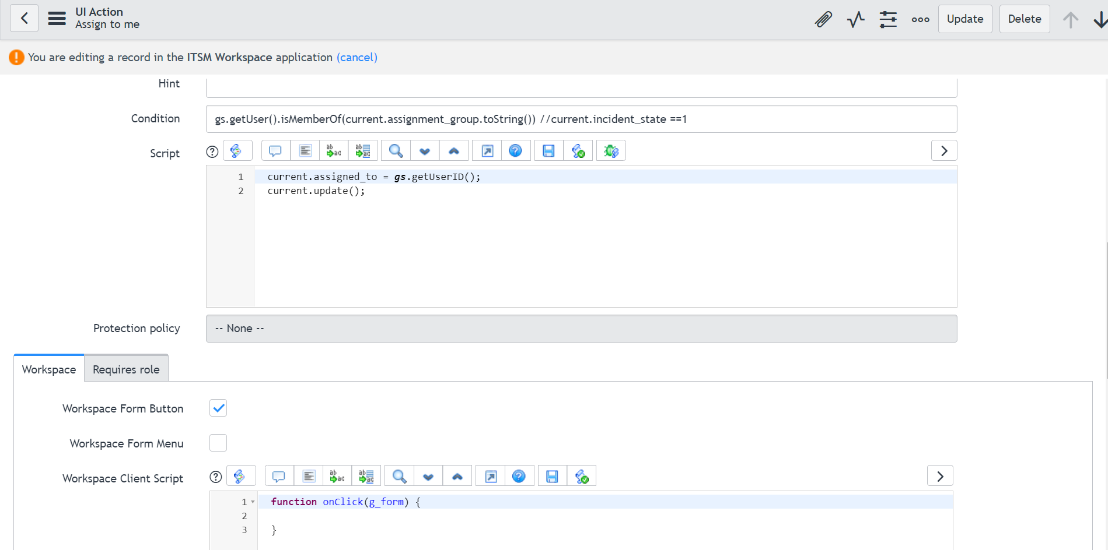Click the Script format code icon
The width and height of the screenshot is (1108, 550).
[305, 151]
